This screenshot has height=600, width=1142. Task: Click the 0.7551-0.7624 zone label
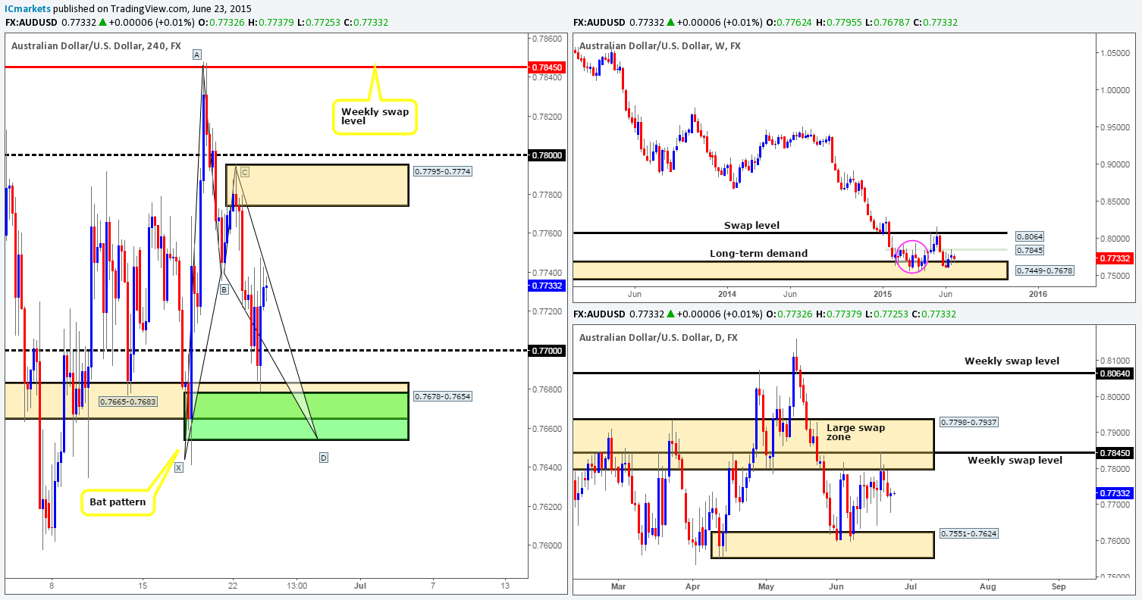[x=969, y=533]
